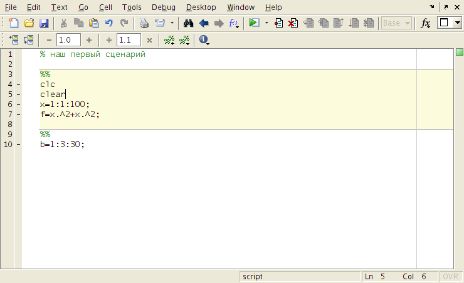Open the italic fx function browser button
The height and width of the screenshot is (283, 464).
(x=425, y=23)
